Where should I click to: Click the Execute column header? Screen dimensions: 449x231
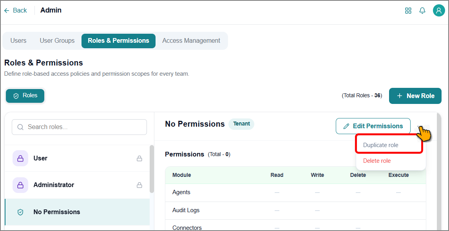pos(398,175)
